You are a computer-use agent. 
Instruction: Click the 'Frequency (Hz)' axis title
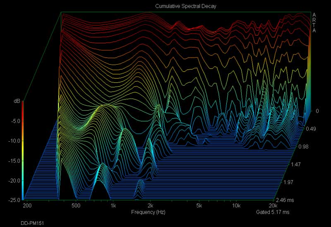tap(148, 212)
